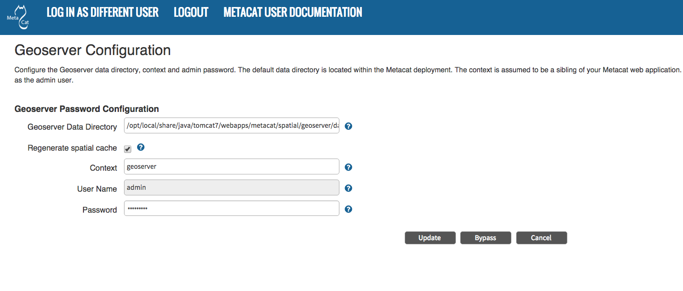Open Metacat User Documentation link
The image size is (683, 291).
pyautogui.click(x=293, y=13)
